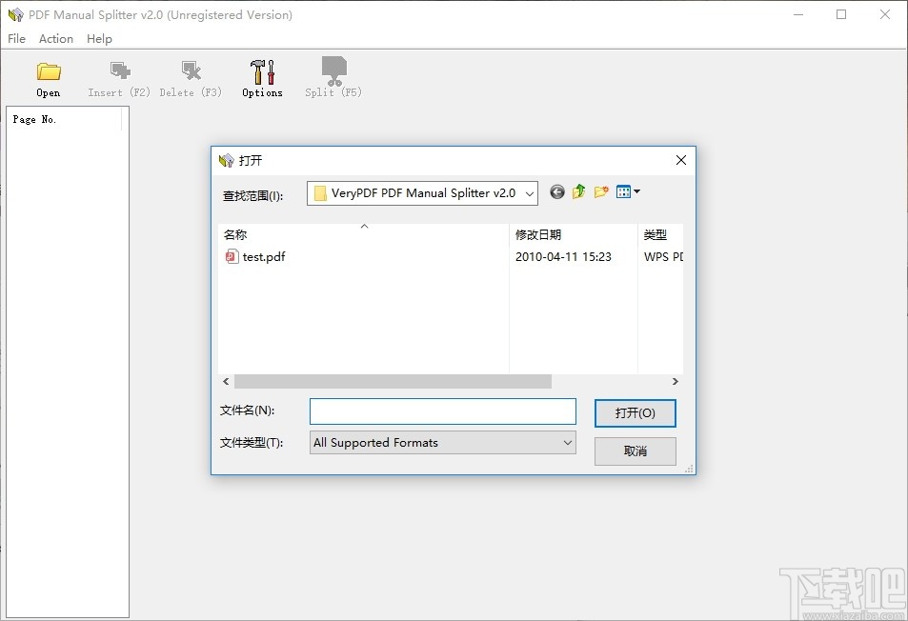Create a new folder in the dialog
The height and width of the screenshot is (621, 908).
[600, 191]
